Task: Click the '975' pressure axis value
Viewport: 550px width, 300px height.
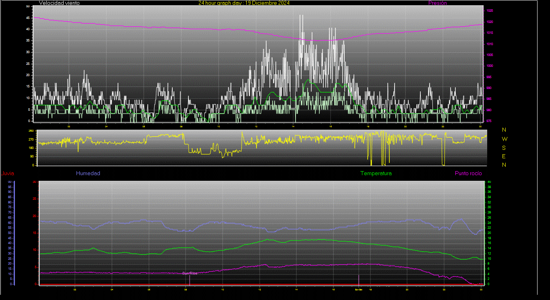Action: 488,121
